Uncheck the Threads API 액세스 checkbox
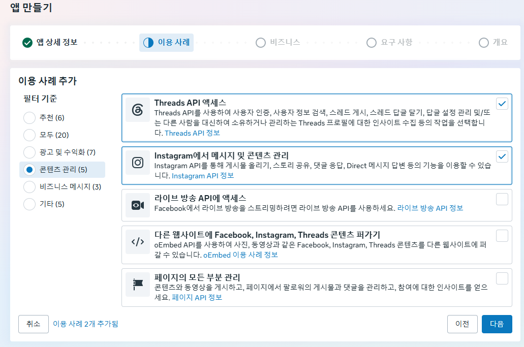 click(502, 104)
